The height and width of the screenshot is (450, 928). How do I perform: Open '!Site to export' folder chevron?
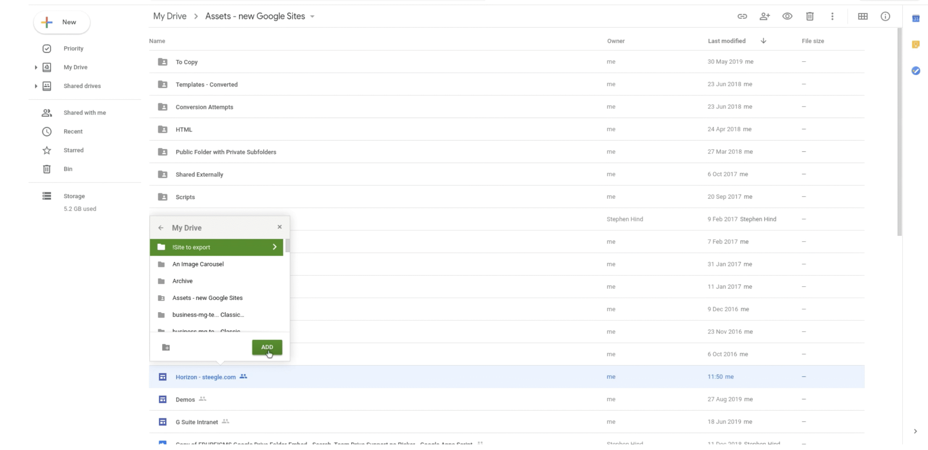tap(274, 247)
